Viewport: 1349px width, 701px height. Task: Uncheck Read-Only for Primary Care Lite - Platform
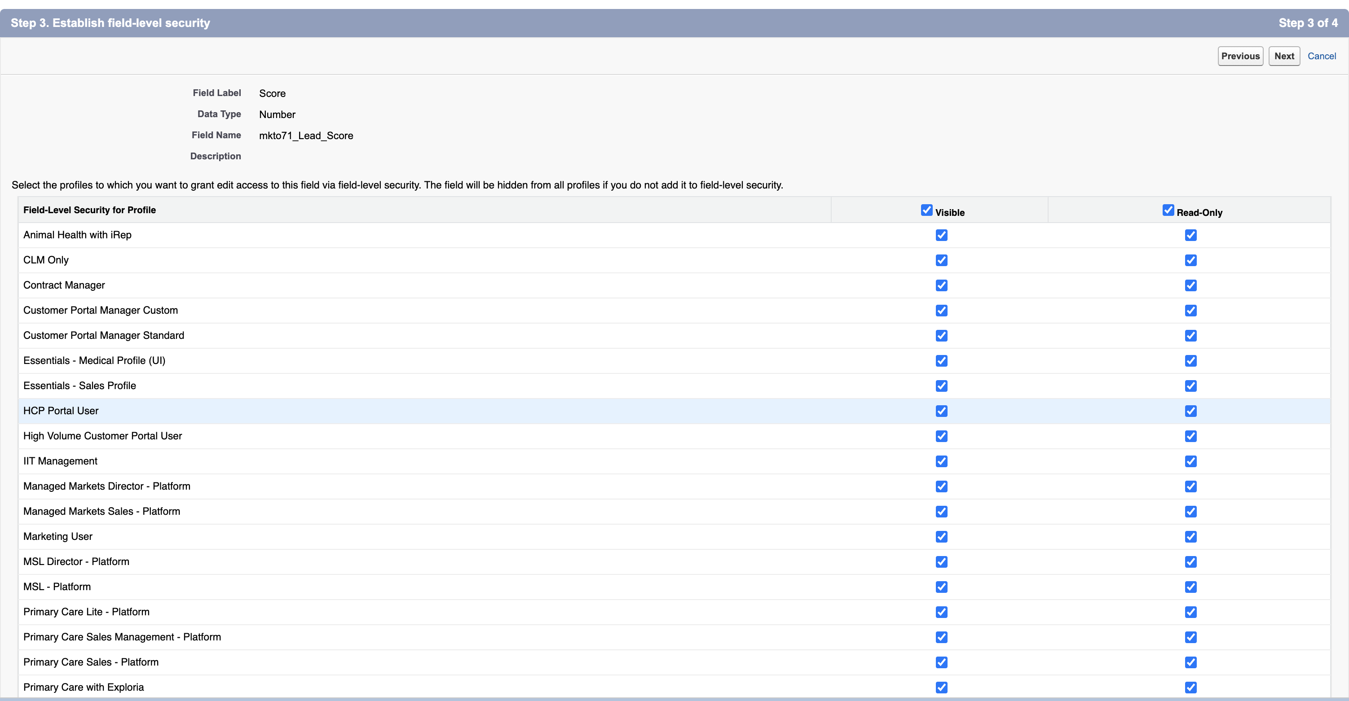tap(1190, 612)
